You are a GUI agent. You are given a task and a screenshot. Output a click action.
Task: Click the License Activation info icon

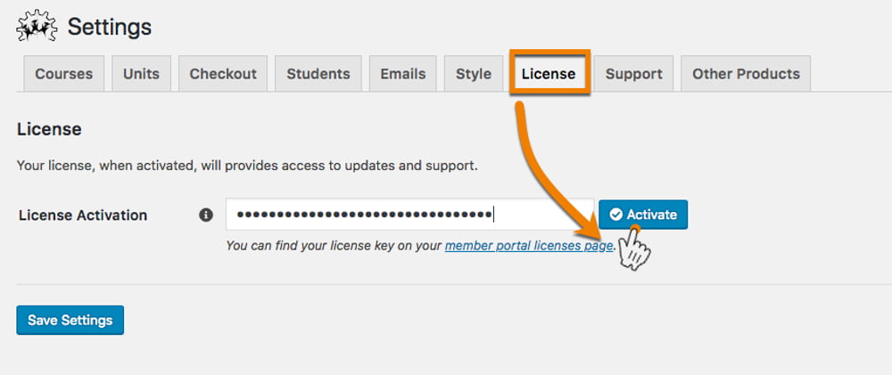206,215
